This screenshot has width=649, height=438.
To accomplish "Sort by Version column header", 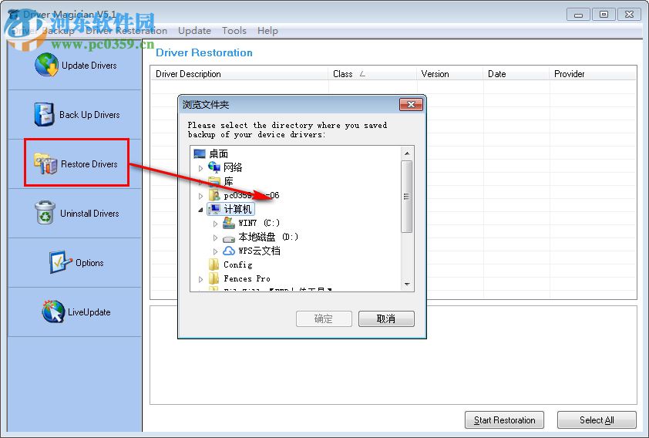I will tap(450, 74).
